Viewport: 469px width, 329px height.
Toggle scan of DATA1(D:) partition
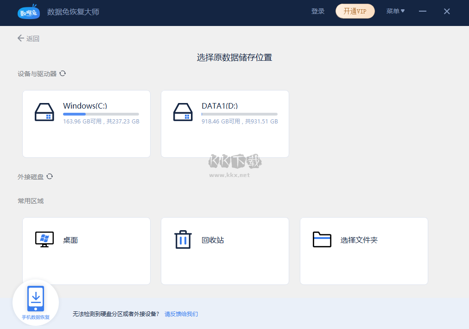point(225,124)
